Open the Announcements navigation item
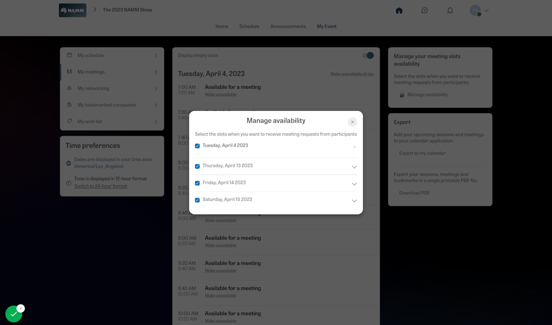 [x=288, y=26]
